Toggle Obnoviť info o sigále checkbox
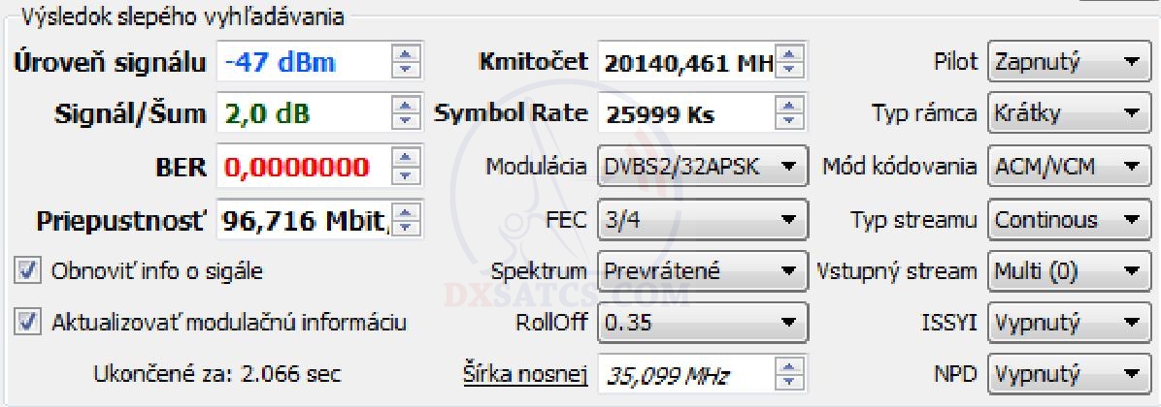Image resolution: width=1161 pixels, height=407 pixels. pos(28,271)
